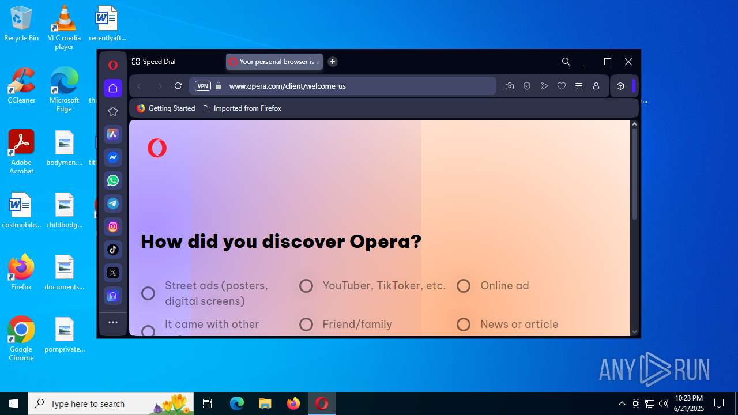Open sidebar setup three-dot menu
The height and width of the screenshot is (415, 738).
pyautogui.click(x=113, y=322)
